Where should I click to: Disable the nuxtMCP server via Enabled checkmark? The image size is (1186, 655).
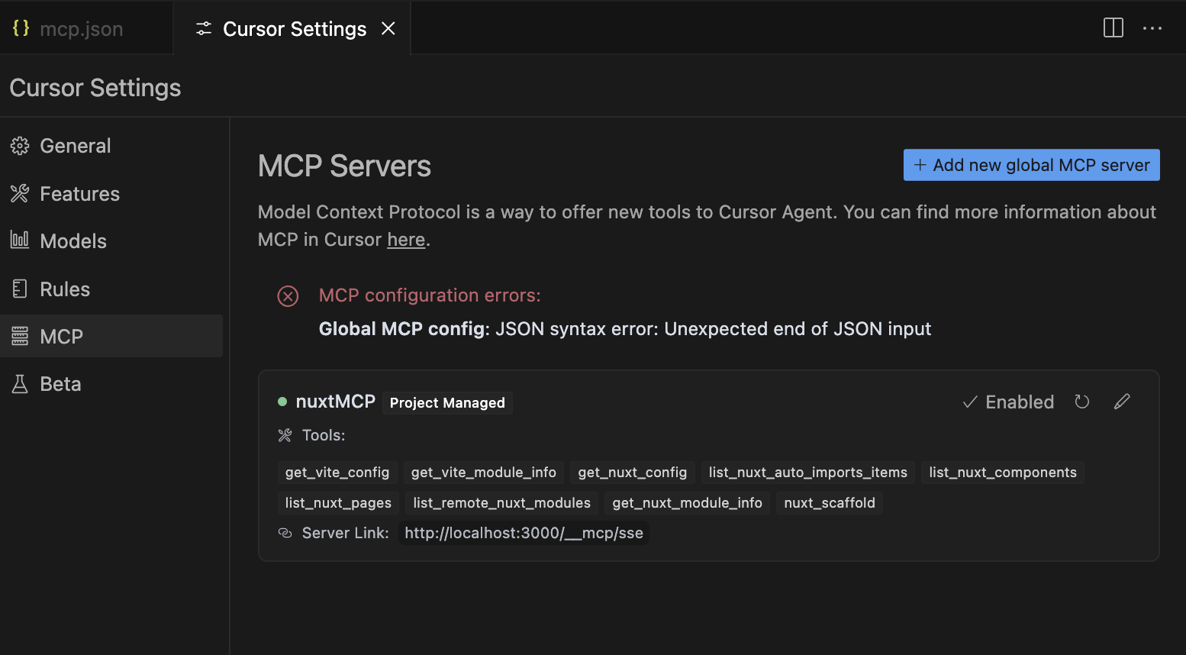coord(1007,402)
